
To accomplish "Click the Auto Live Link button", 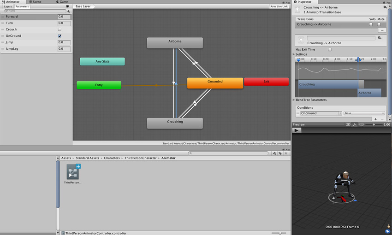I will click(x=279, y=6).
